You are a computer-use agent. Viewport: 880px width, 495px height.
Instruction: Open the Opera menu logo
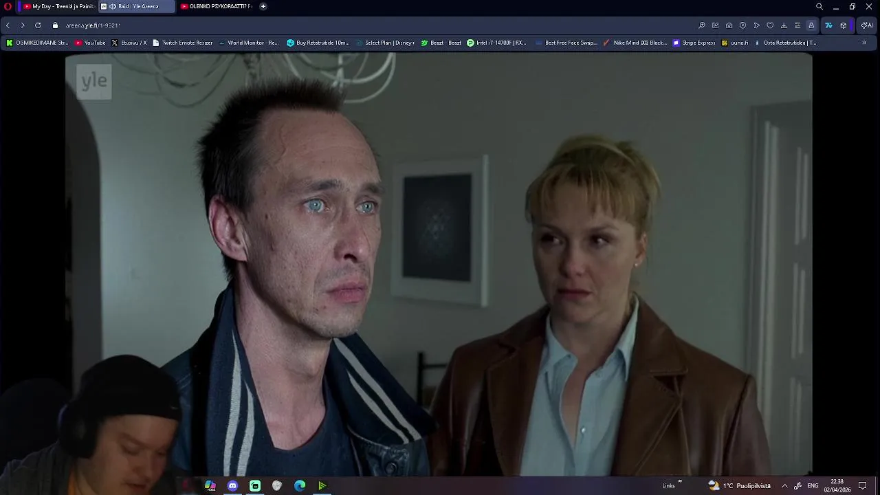(x=8, y=6)
